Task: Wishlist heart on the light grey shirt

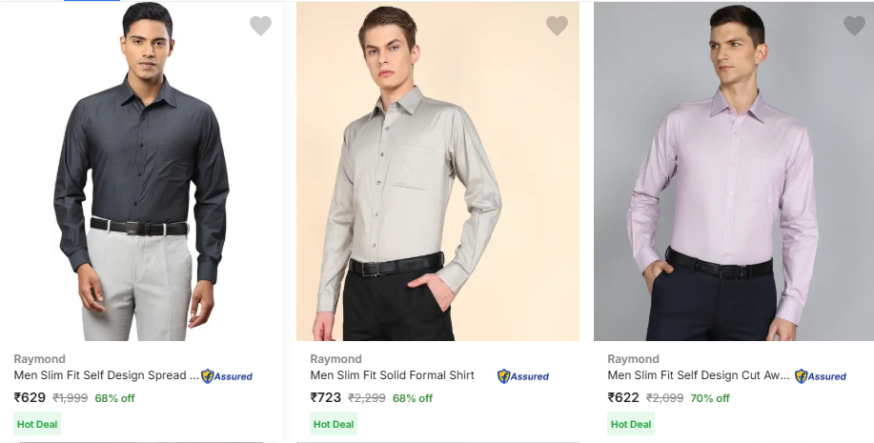Action: [x=557, y=26]
